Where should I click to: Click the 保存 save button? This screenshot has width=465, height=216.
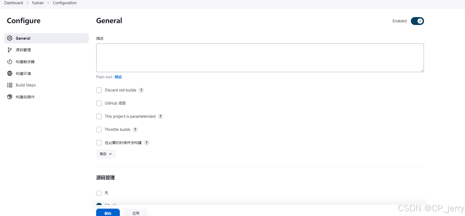coord(108,213)
